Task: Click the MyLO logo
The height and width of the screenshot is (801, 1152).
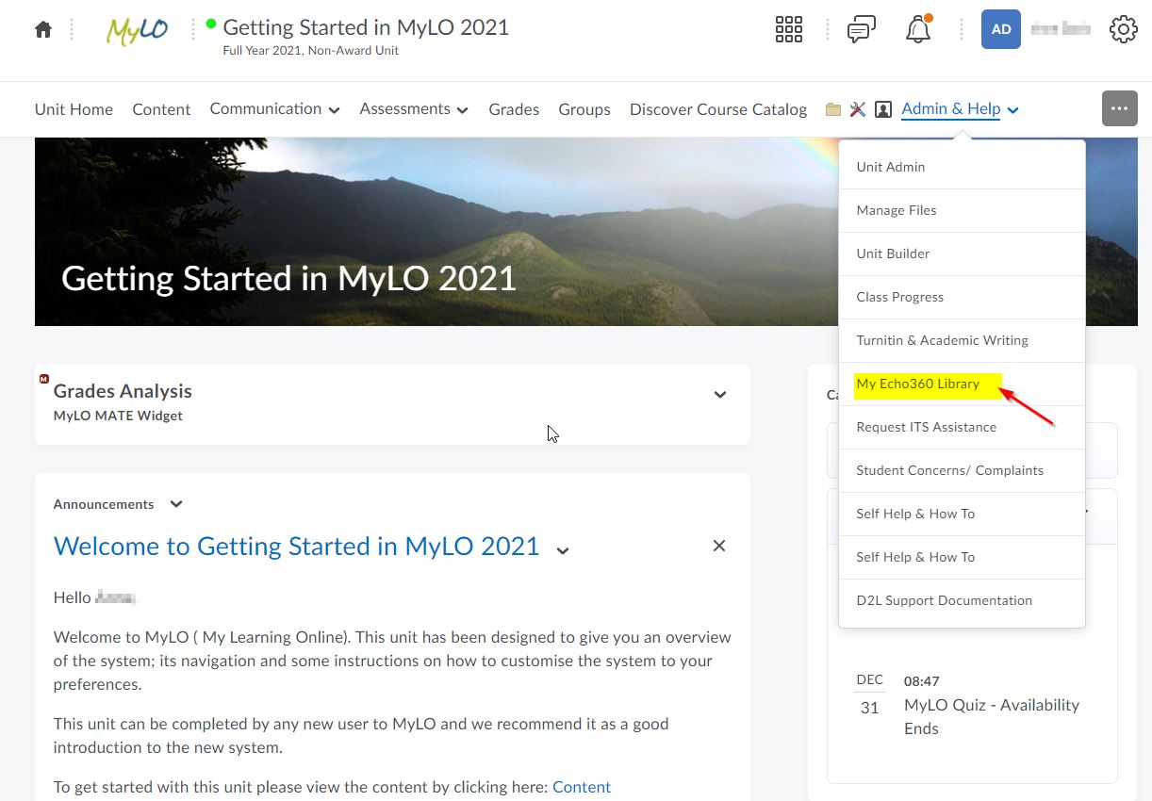Action: pyautogui.click(x=138, y=30)
